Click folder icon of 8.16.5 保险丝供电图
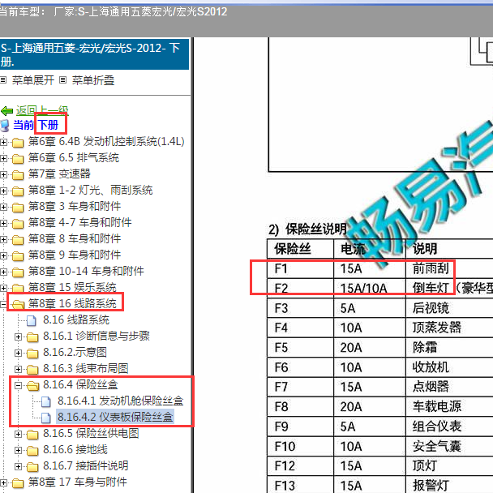 coord(32,434)
